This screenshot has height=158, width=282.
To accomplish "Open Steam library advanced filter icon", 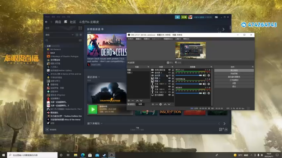I will (80, 40).
